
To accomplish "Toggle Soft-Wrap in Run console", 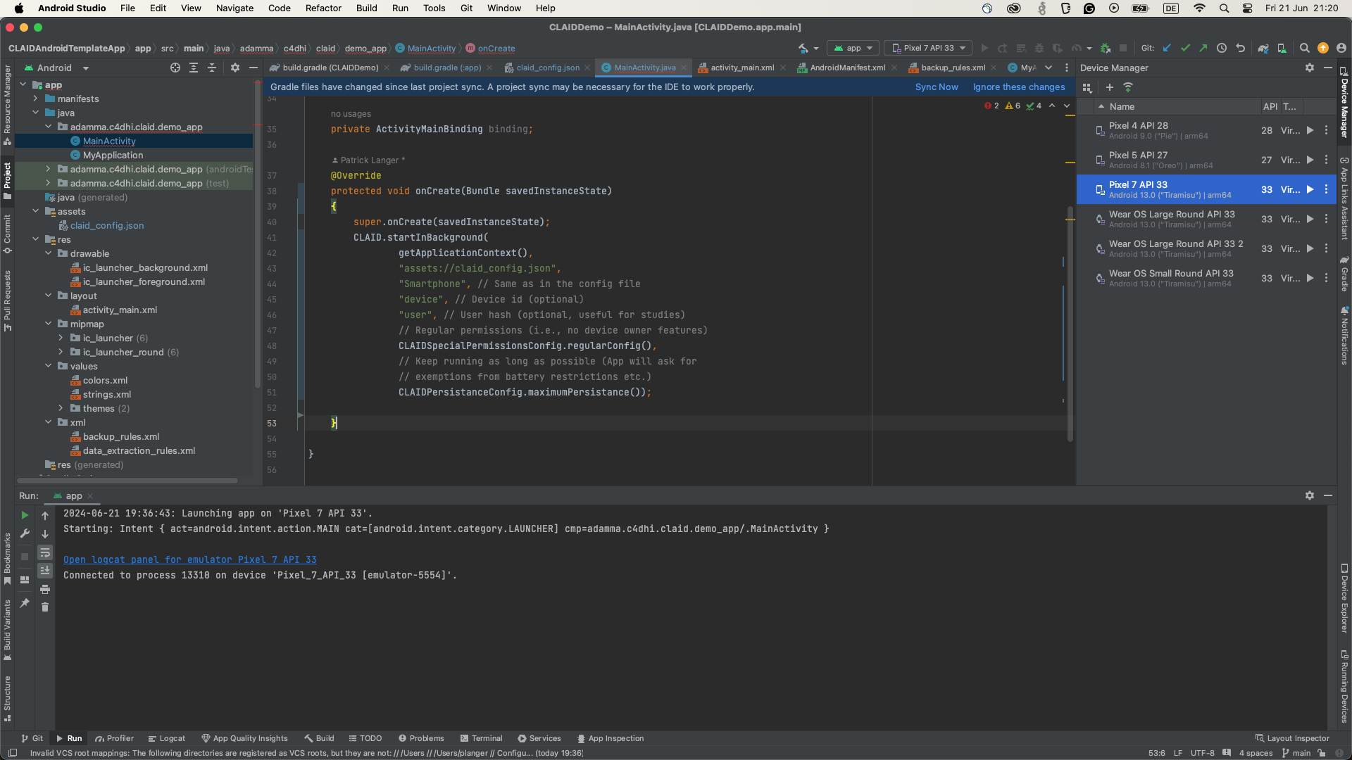I will (45, 553).
